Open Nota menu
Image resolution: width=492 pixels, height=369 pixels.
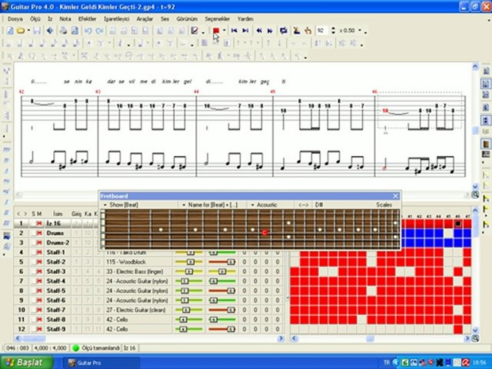[65, 19]
